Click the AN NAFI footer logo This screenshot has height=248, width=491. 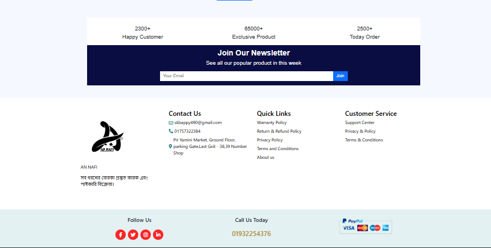coord(107,137)
